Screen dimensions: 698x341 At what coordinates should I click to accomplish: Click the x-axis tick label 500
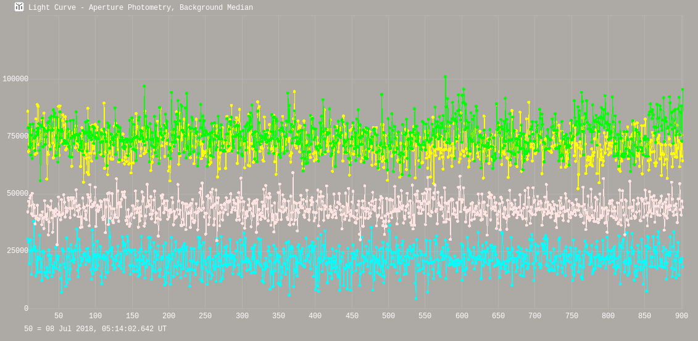[388, 316]
